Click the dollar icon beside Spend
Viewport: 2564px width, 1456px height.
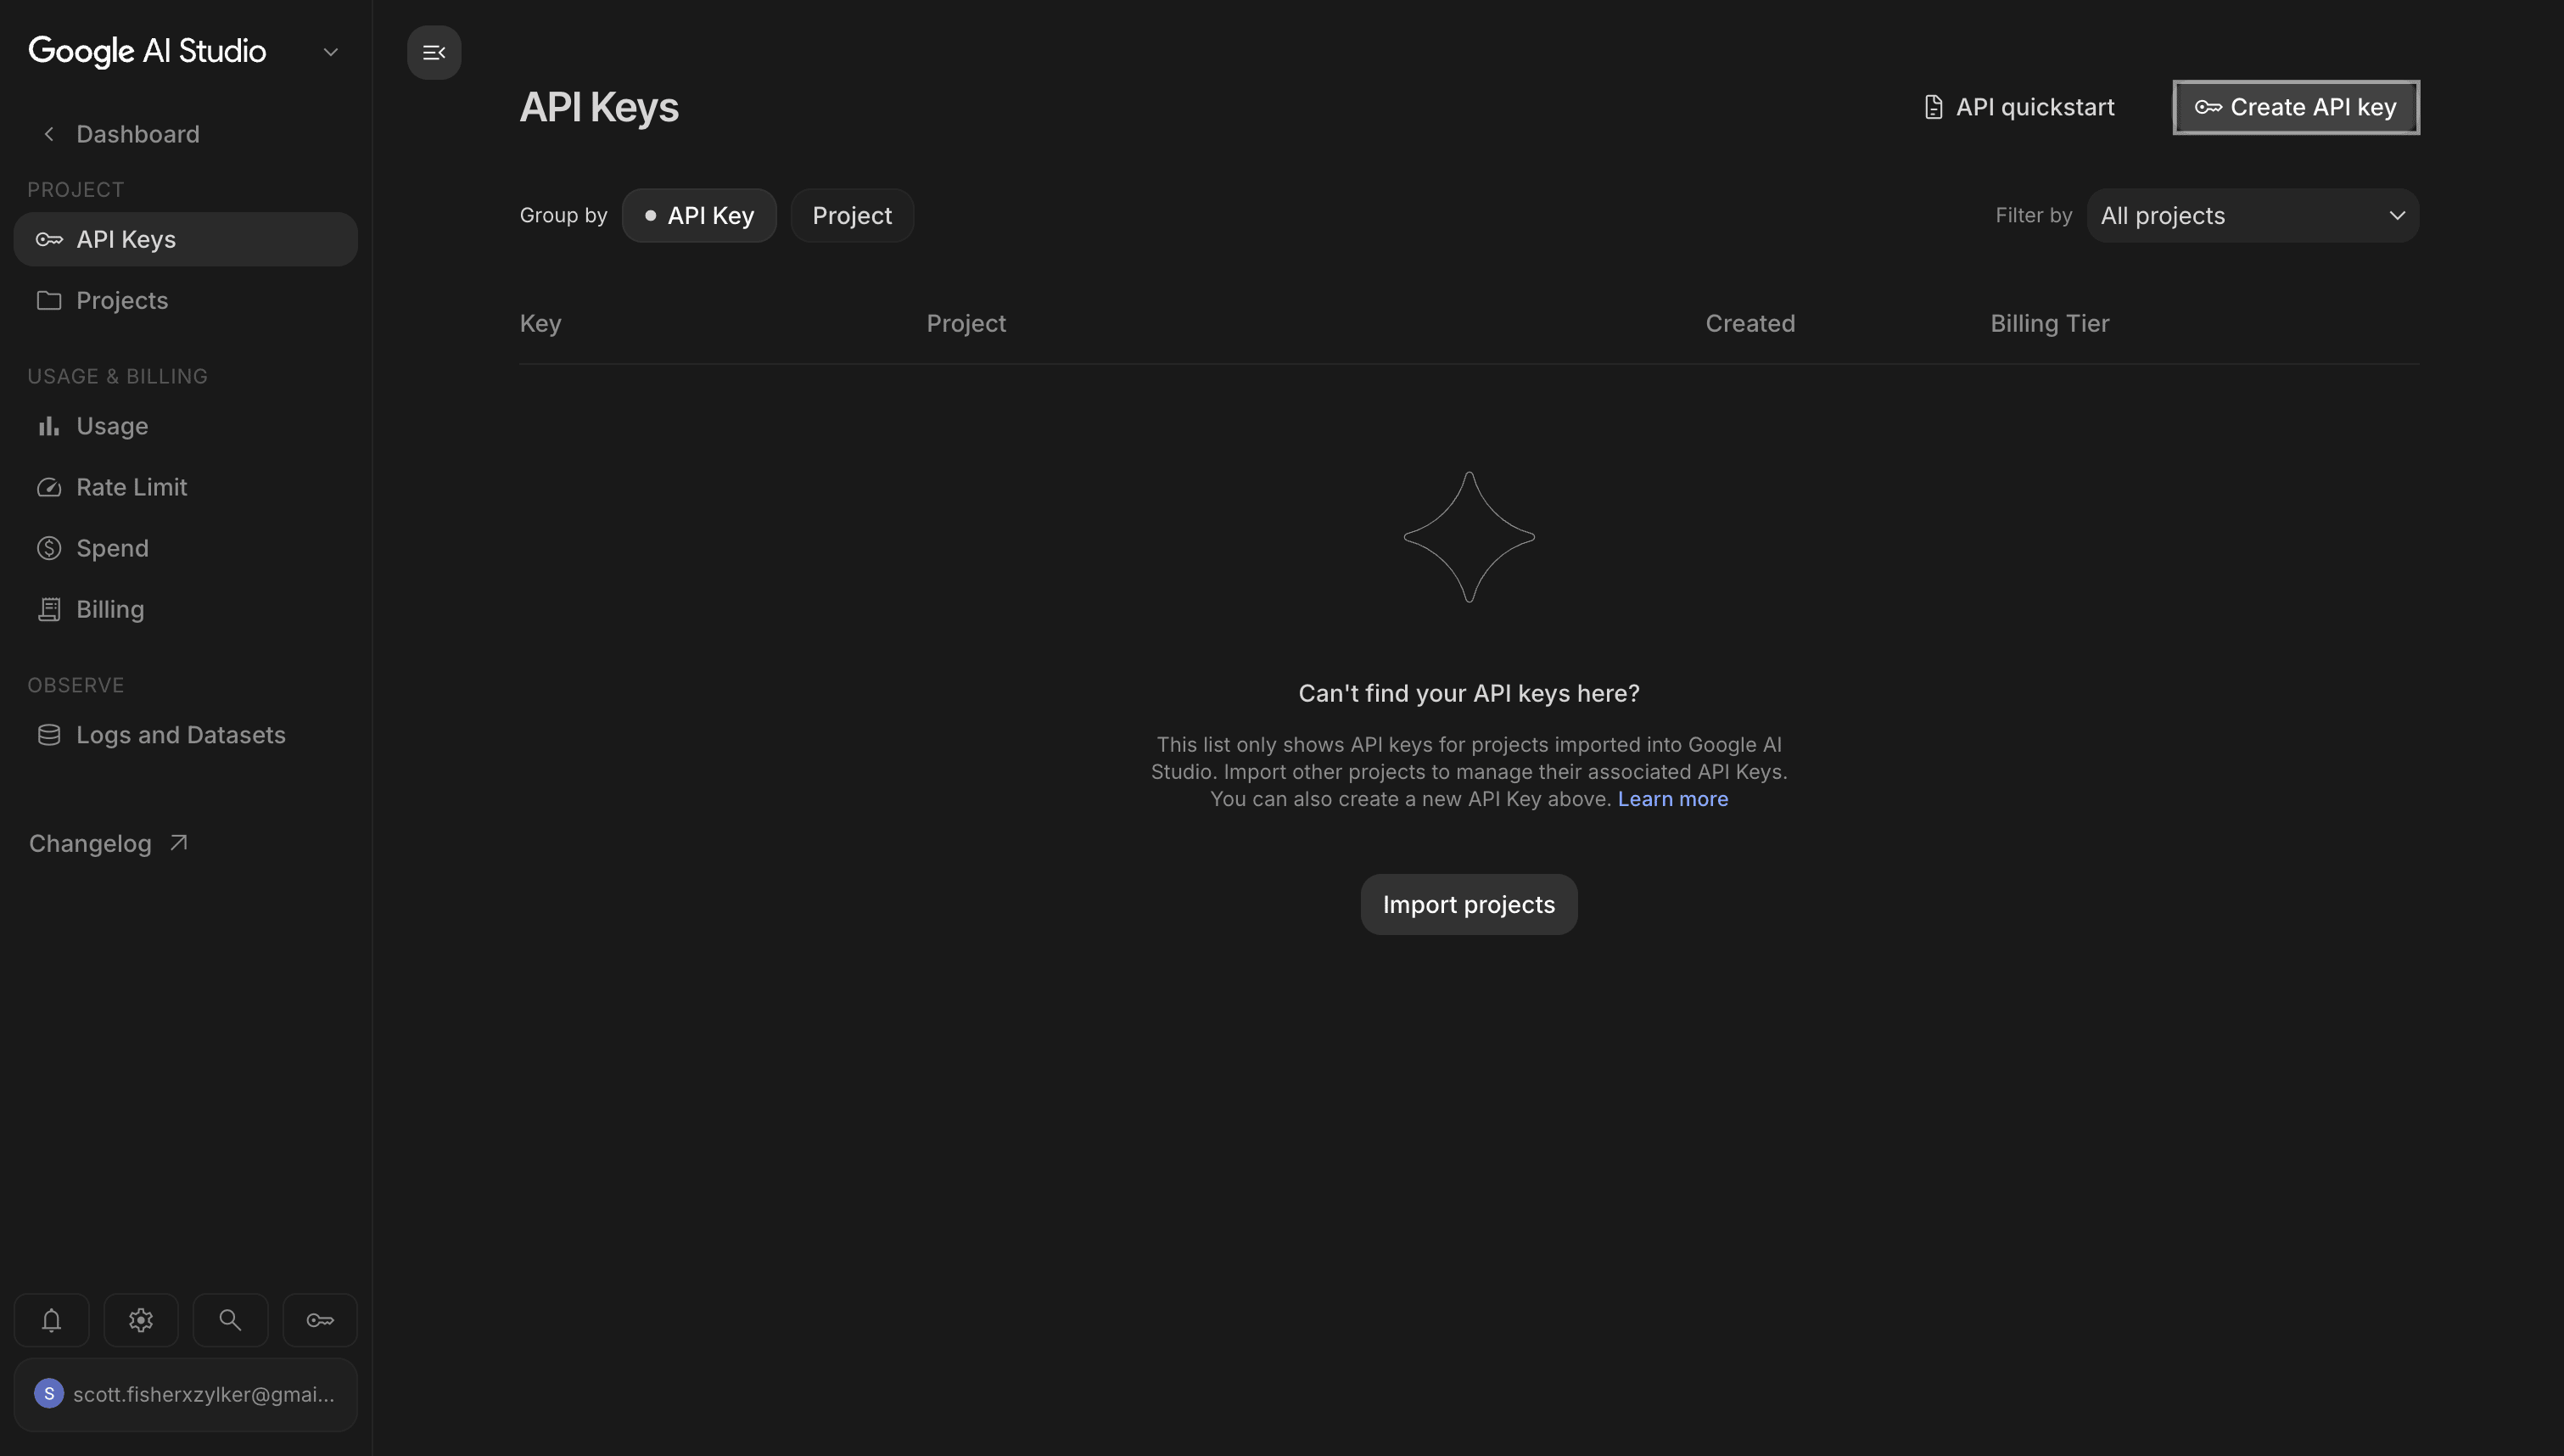(x=49, y=548)
